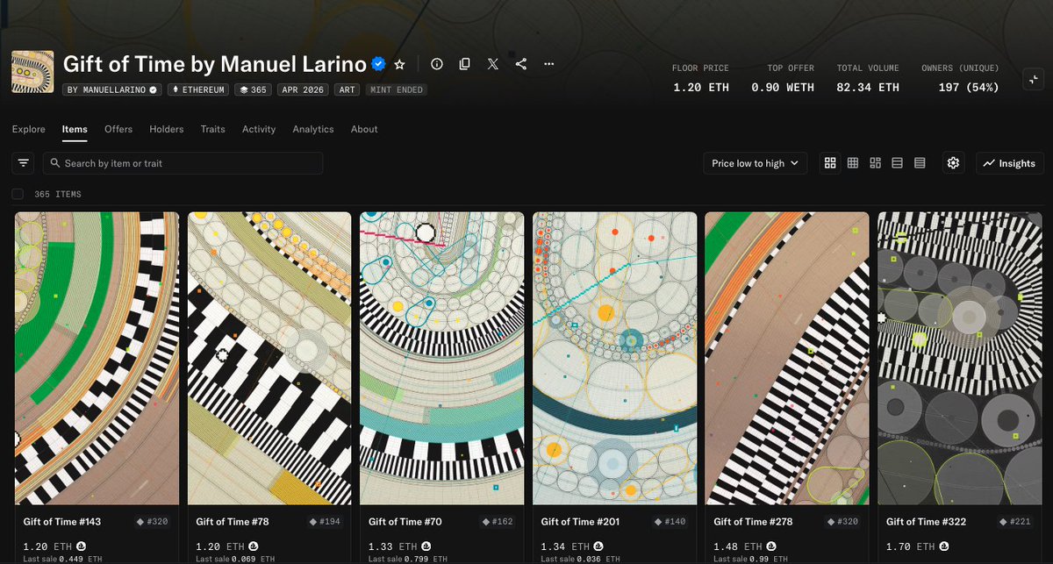Click the MINT ENDED tag
This screenshot has width=1053, height=564.
pos(397,89)
